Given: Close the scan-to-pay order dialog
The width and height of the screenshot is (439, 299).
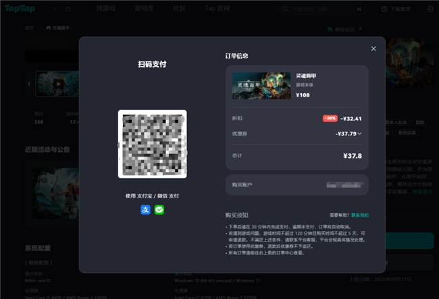Looking at the screenshot, I should click(373, 49).
